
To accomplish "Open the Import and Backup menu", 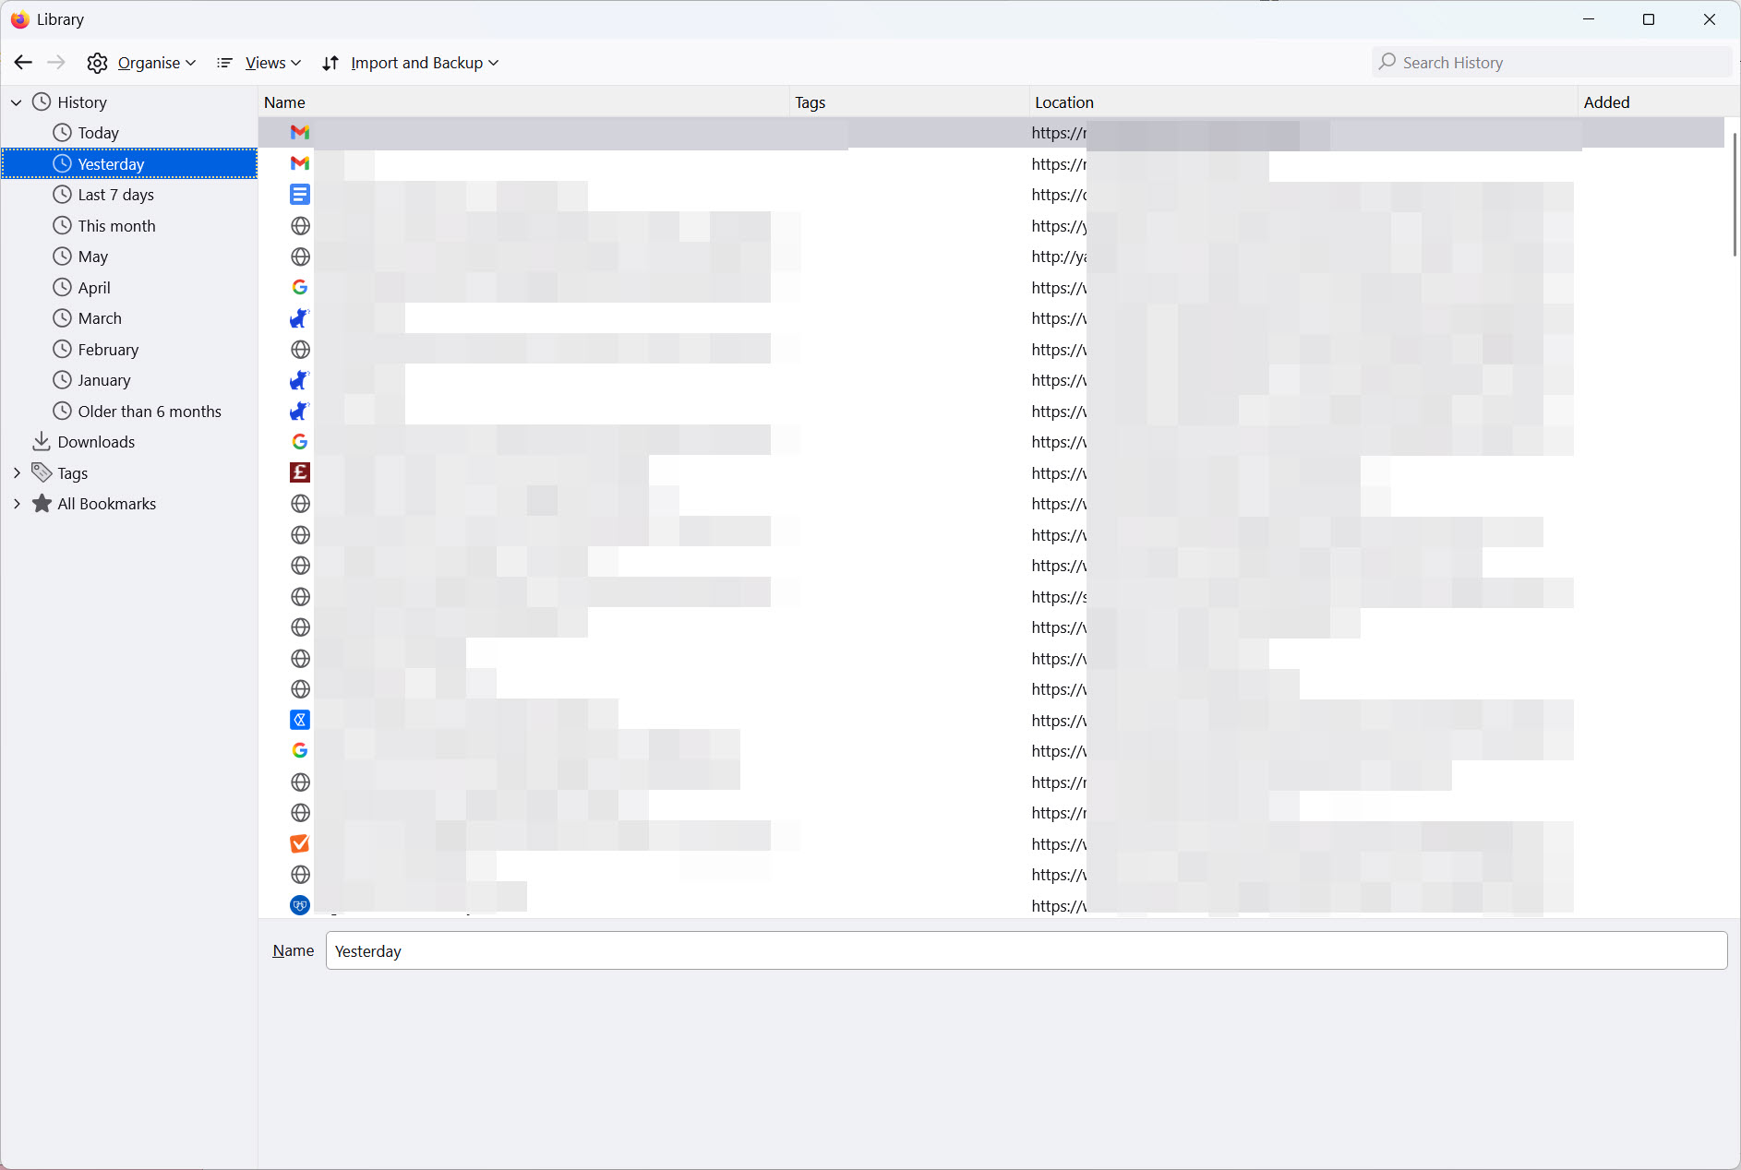I will pos(411,63).
